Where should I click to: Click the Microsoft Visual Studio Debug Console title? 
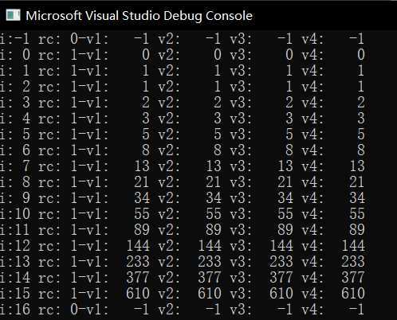click(139, 16)
